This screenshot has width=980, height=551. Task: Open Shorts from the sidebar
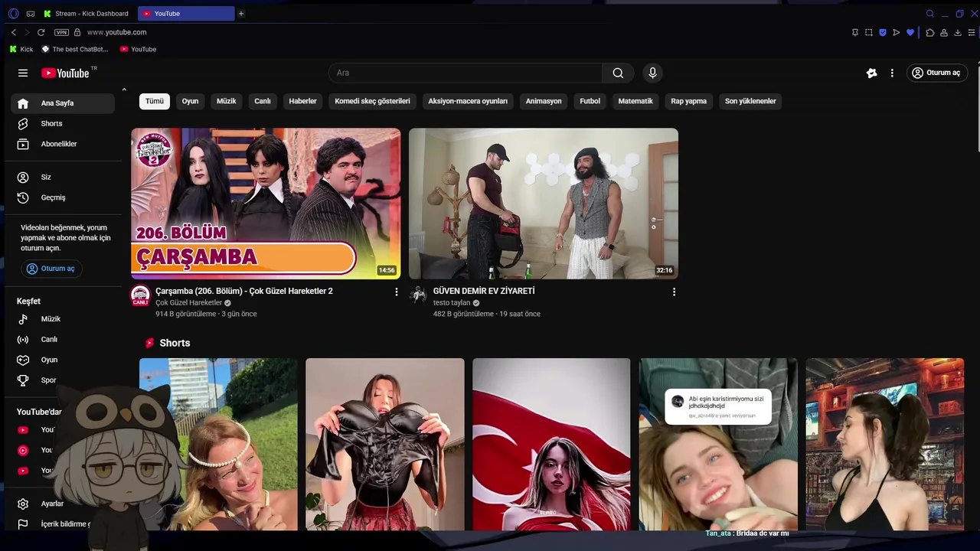click(x=63, y=123)
